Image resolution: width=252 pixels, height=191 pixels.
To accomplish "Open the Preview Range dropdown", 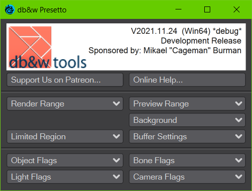I will point(187,104).
